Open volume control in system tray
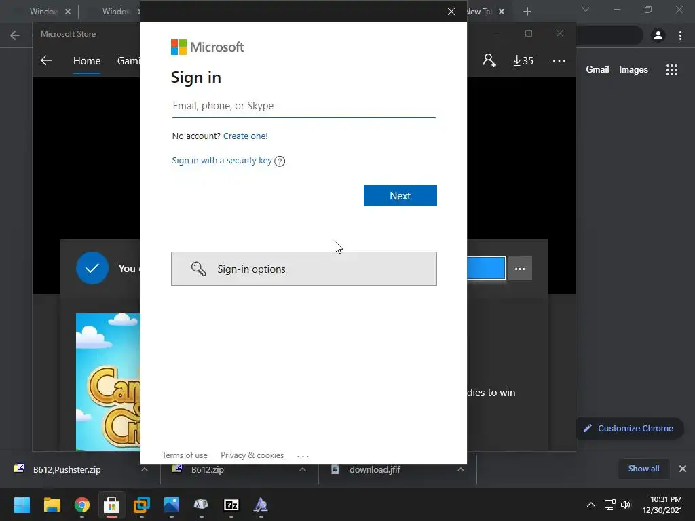 [625, 505]
